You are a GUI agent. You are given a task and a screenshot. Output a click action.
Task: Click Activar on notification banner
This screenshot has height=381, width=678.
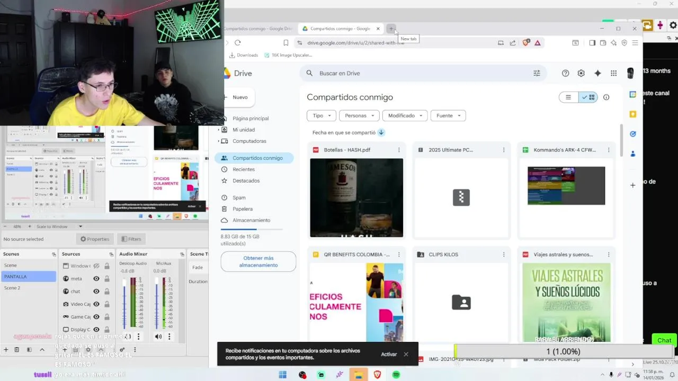pyautogui.click(x=389, y=354)
